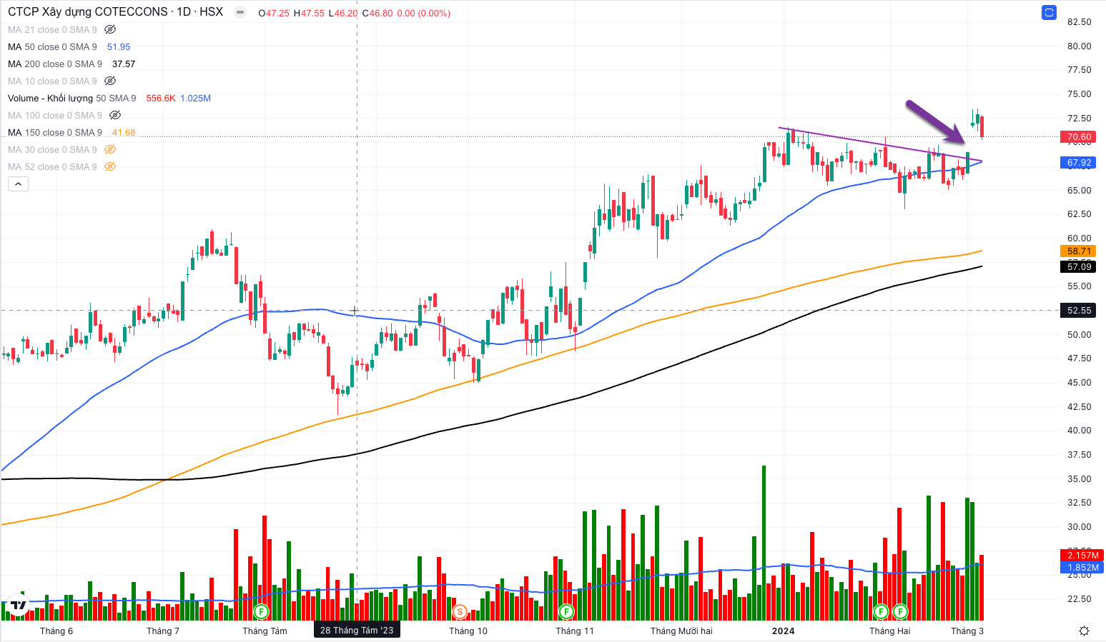Click the MA 50 value 51.95
1106x642 pixels.
click(119, 47)
